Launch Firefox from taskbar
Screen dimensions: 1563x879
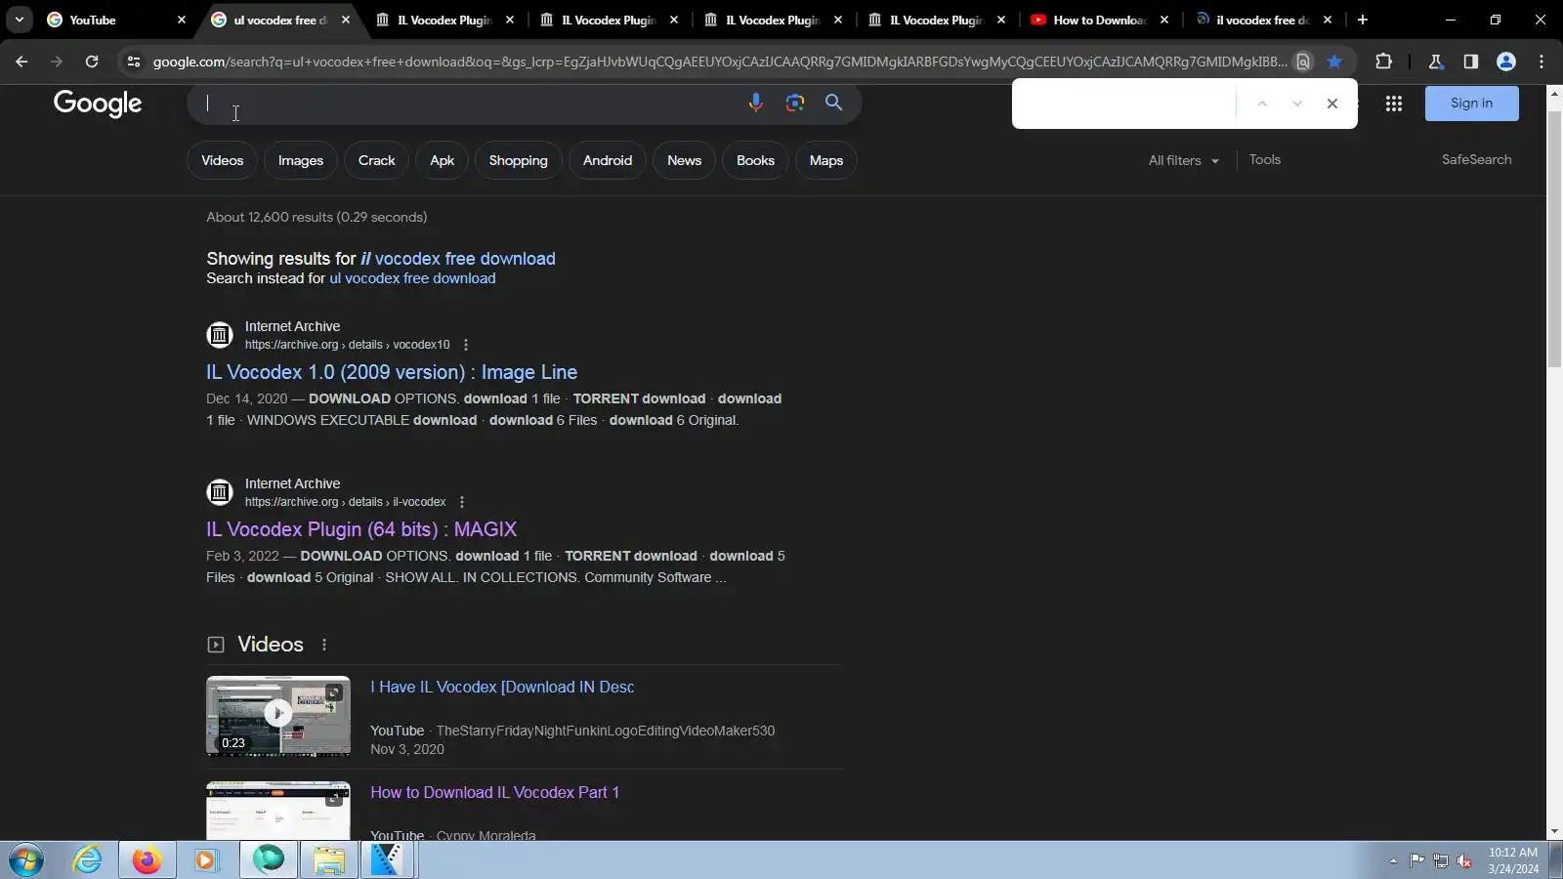(x=148, y=860)
